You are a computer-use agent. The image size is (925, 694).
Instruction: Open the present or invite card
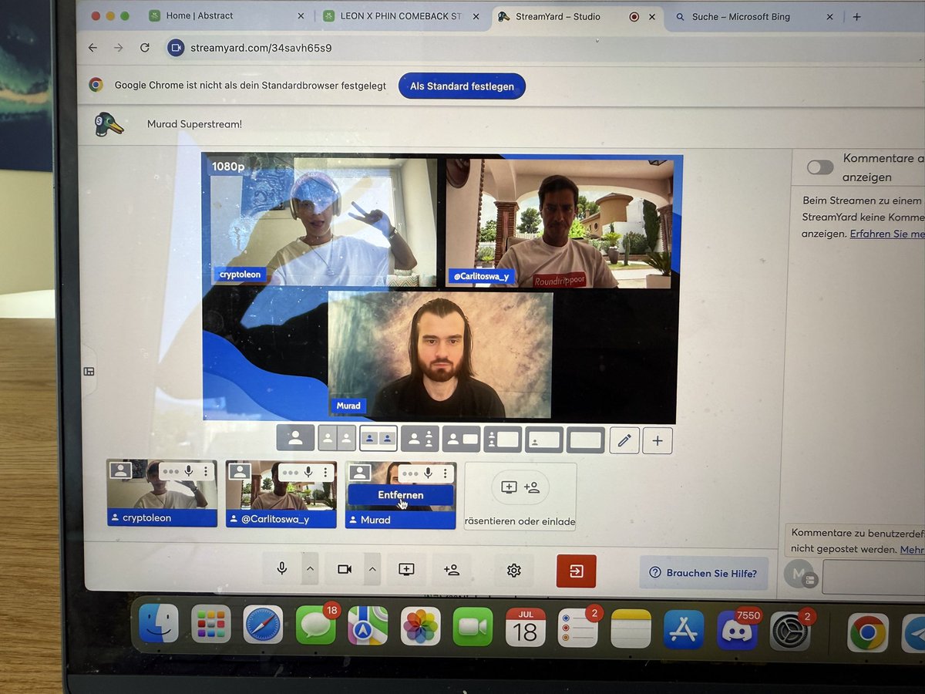pos(520,497)
